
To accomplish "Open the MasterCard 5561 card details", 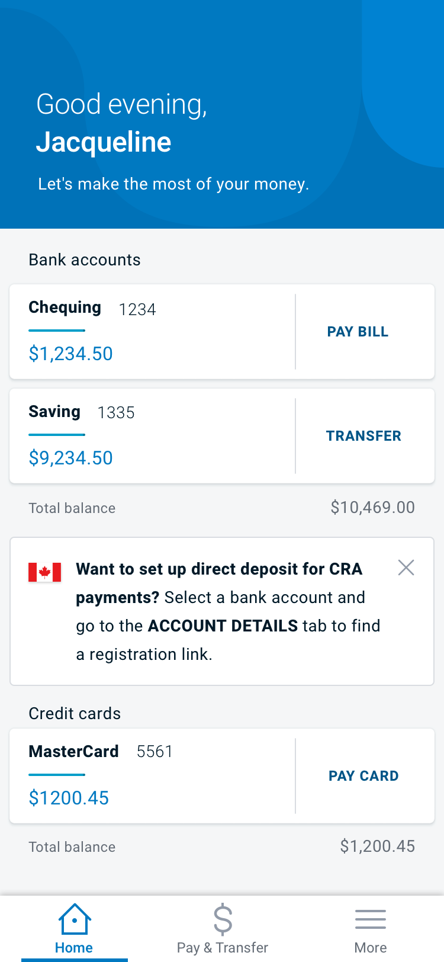I will 101,752.
